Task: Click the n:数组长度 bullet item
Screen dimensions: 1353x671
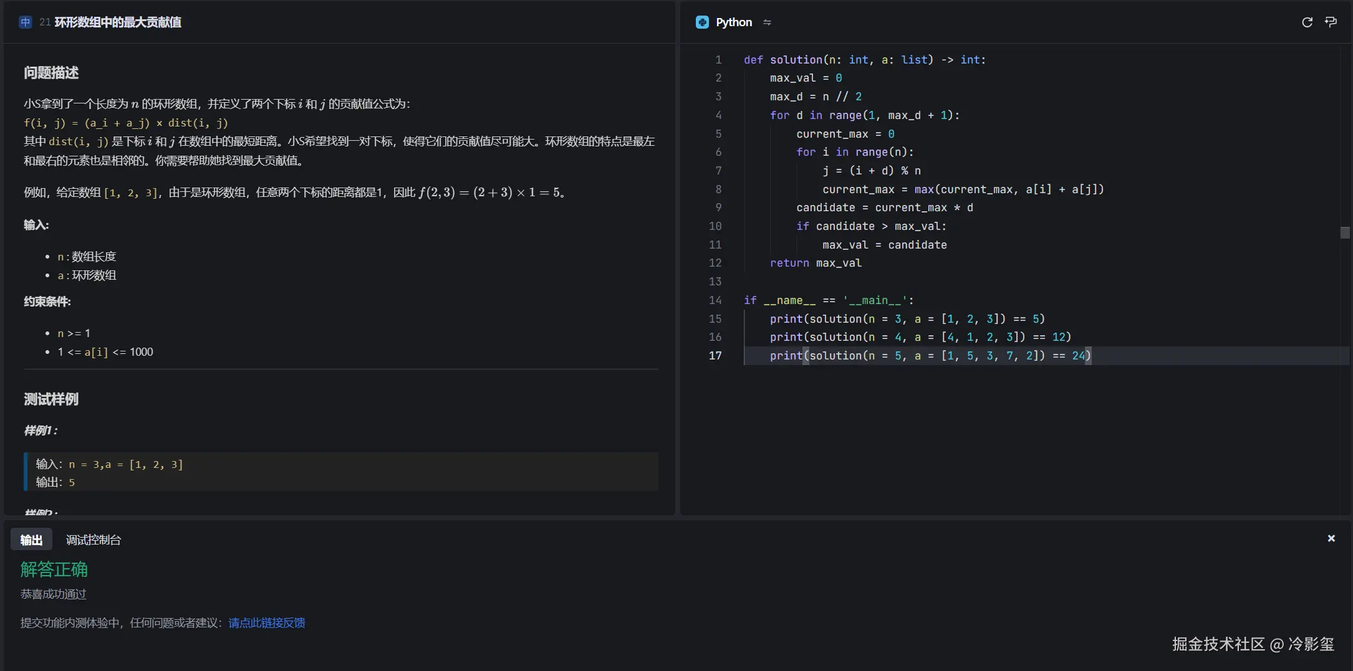Action: tap(87, 257)
